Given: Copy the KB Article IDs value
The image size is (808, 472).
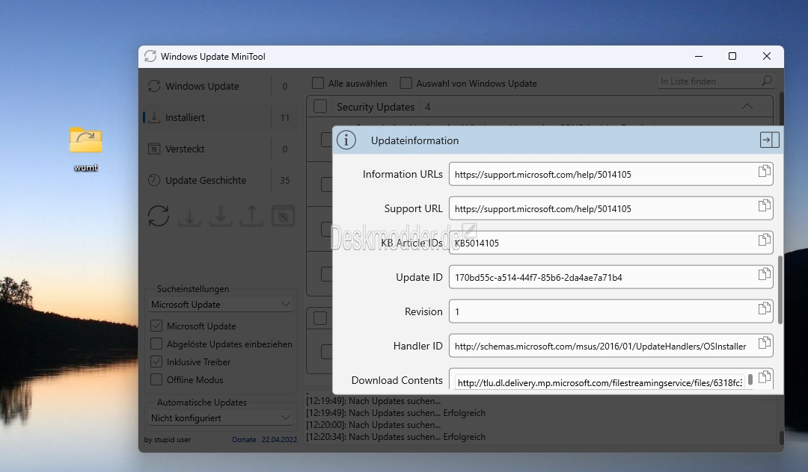Looking at the screenshot, I should tap(764, 240).
